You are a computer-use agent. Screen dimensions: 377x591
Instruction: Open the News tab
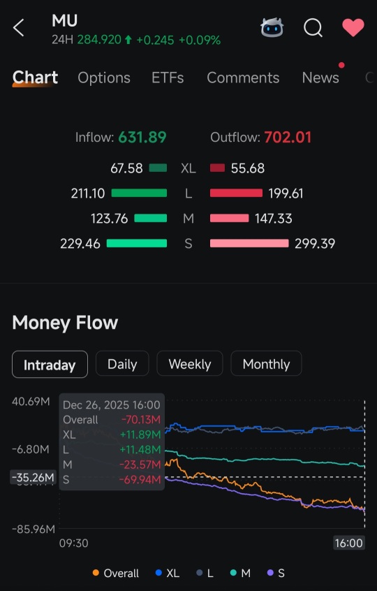320,78
